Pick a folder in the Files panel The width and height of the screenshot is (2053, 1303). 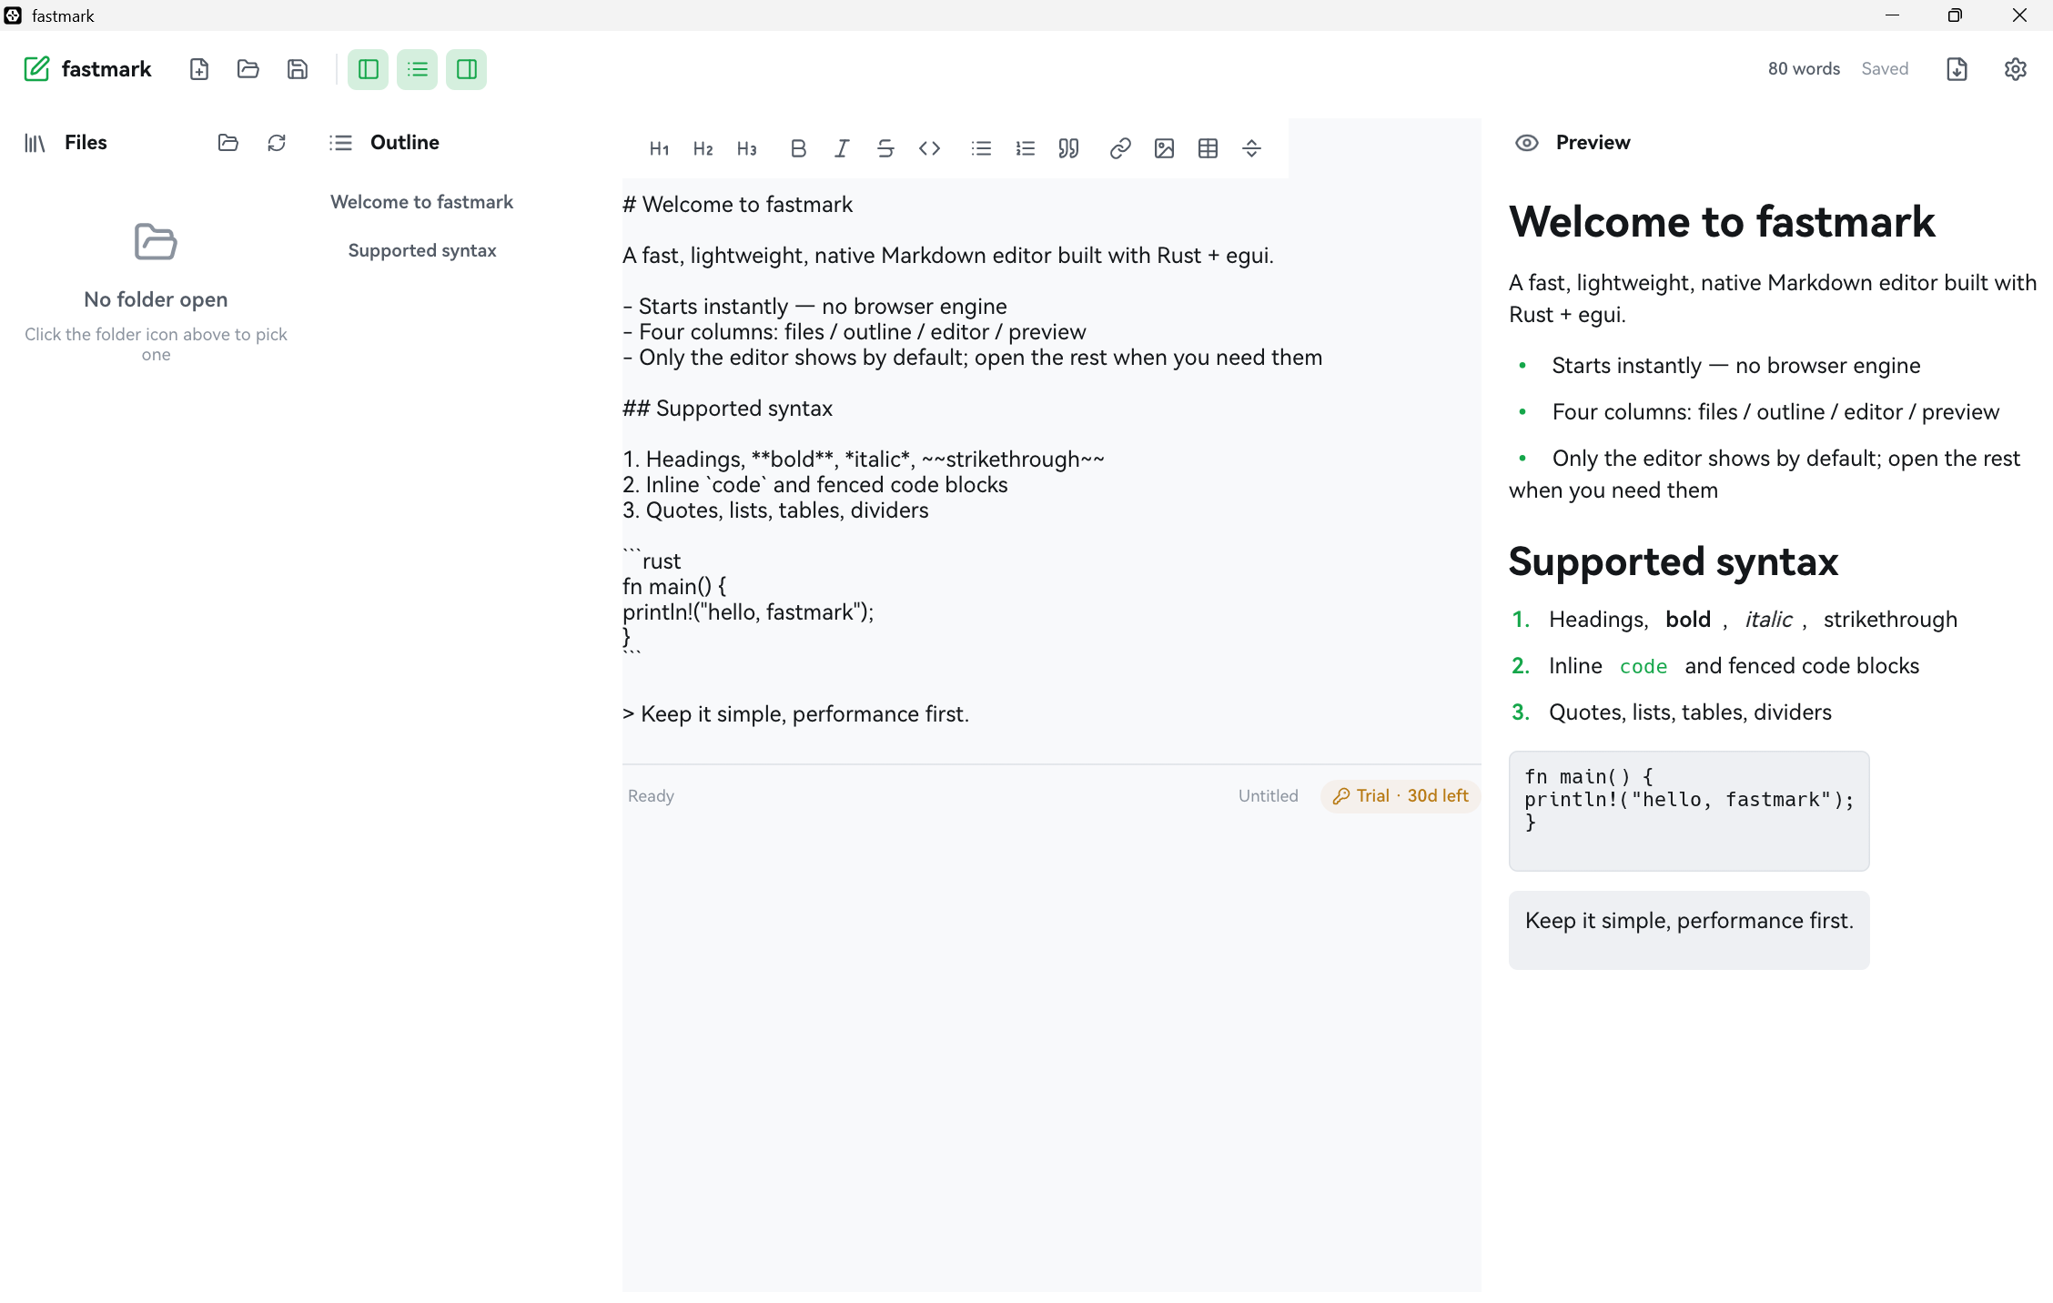[228, 143]
